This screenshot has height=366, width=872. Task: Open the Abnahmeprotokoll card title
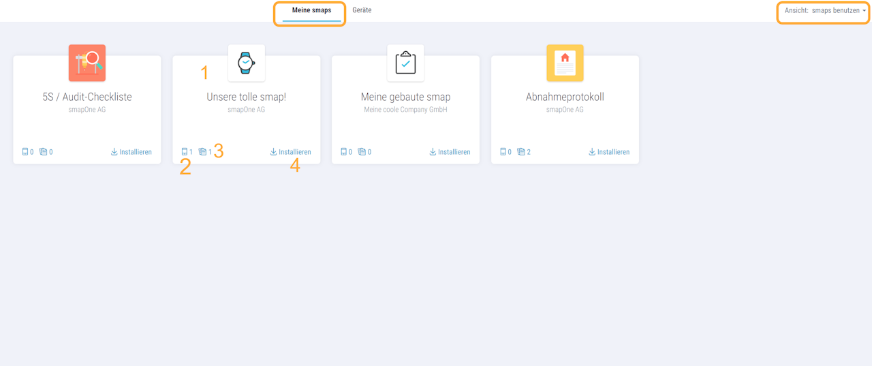coord(565,97)
